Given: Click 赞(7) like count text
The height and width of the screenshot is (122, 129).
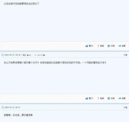Looking at the screenshot, I should click(91, 98).
